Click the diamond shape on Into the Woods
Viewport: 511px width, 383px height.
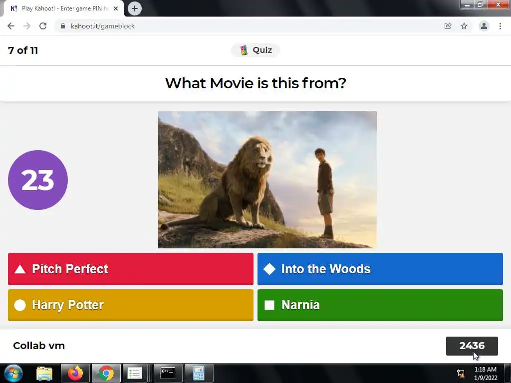pos(269,269)
